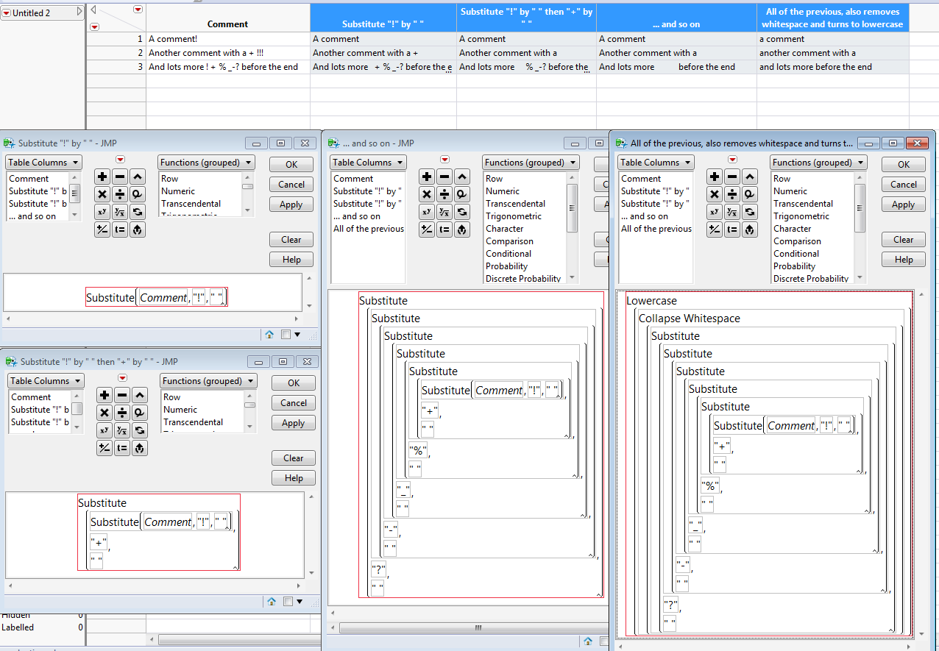Screen dimensions: 939x651
Task: Open the red triangle menu above the keypad
Action: pyautogui.click(x=121, y=160)
